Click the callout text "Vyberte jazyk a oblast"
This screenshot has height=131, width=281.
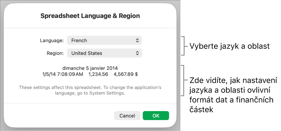(230, 46)
